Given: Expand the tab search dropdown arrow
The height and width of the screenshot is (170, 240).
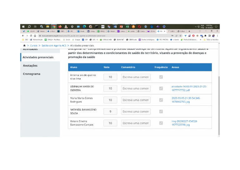Looking at the screenshot, I should coord(200,31).
